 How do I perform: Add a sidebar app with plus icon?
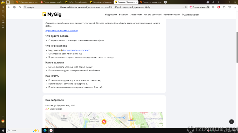[3, 116]
